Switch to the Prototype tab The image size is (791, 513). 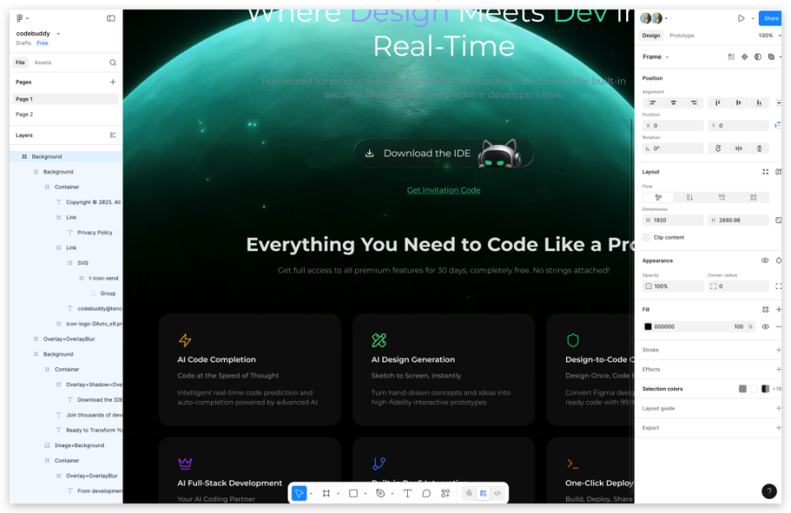tap(681, 35)
